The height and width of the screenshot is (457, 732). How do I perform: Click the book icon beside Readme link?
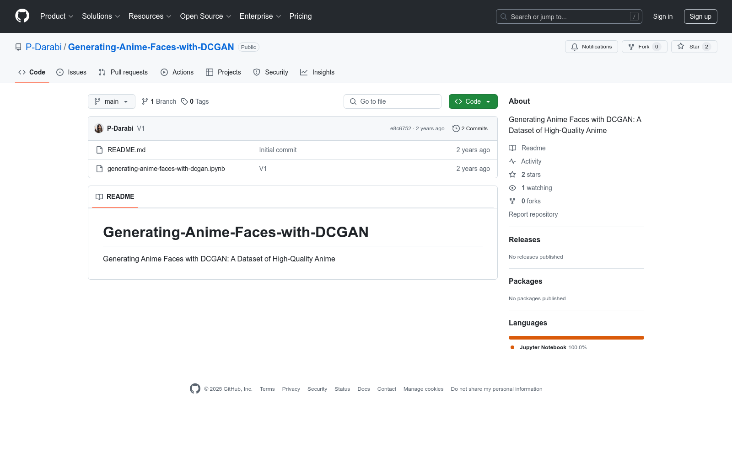pyautogui.click(x=512, y=148)
